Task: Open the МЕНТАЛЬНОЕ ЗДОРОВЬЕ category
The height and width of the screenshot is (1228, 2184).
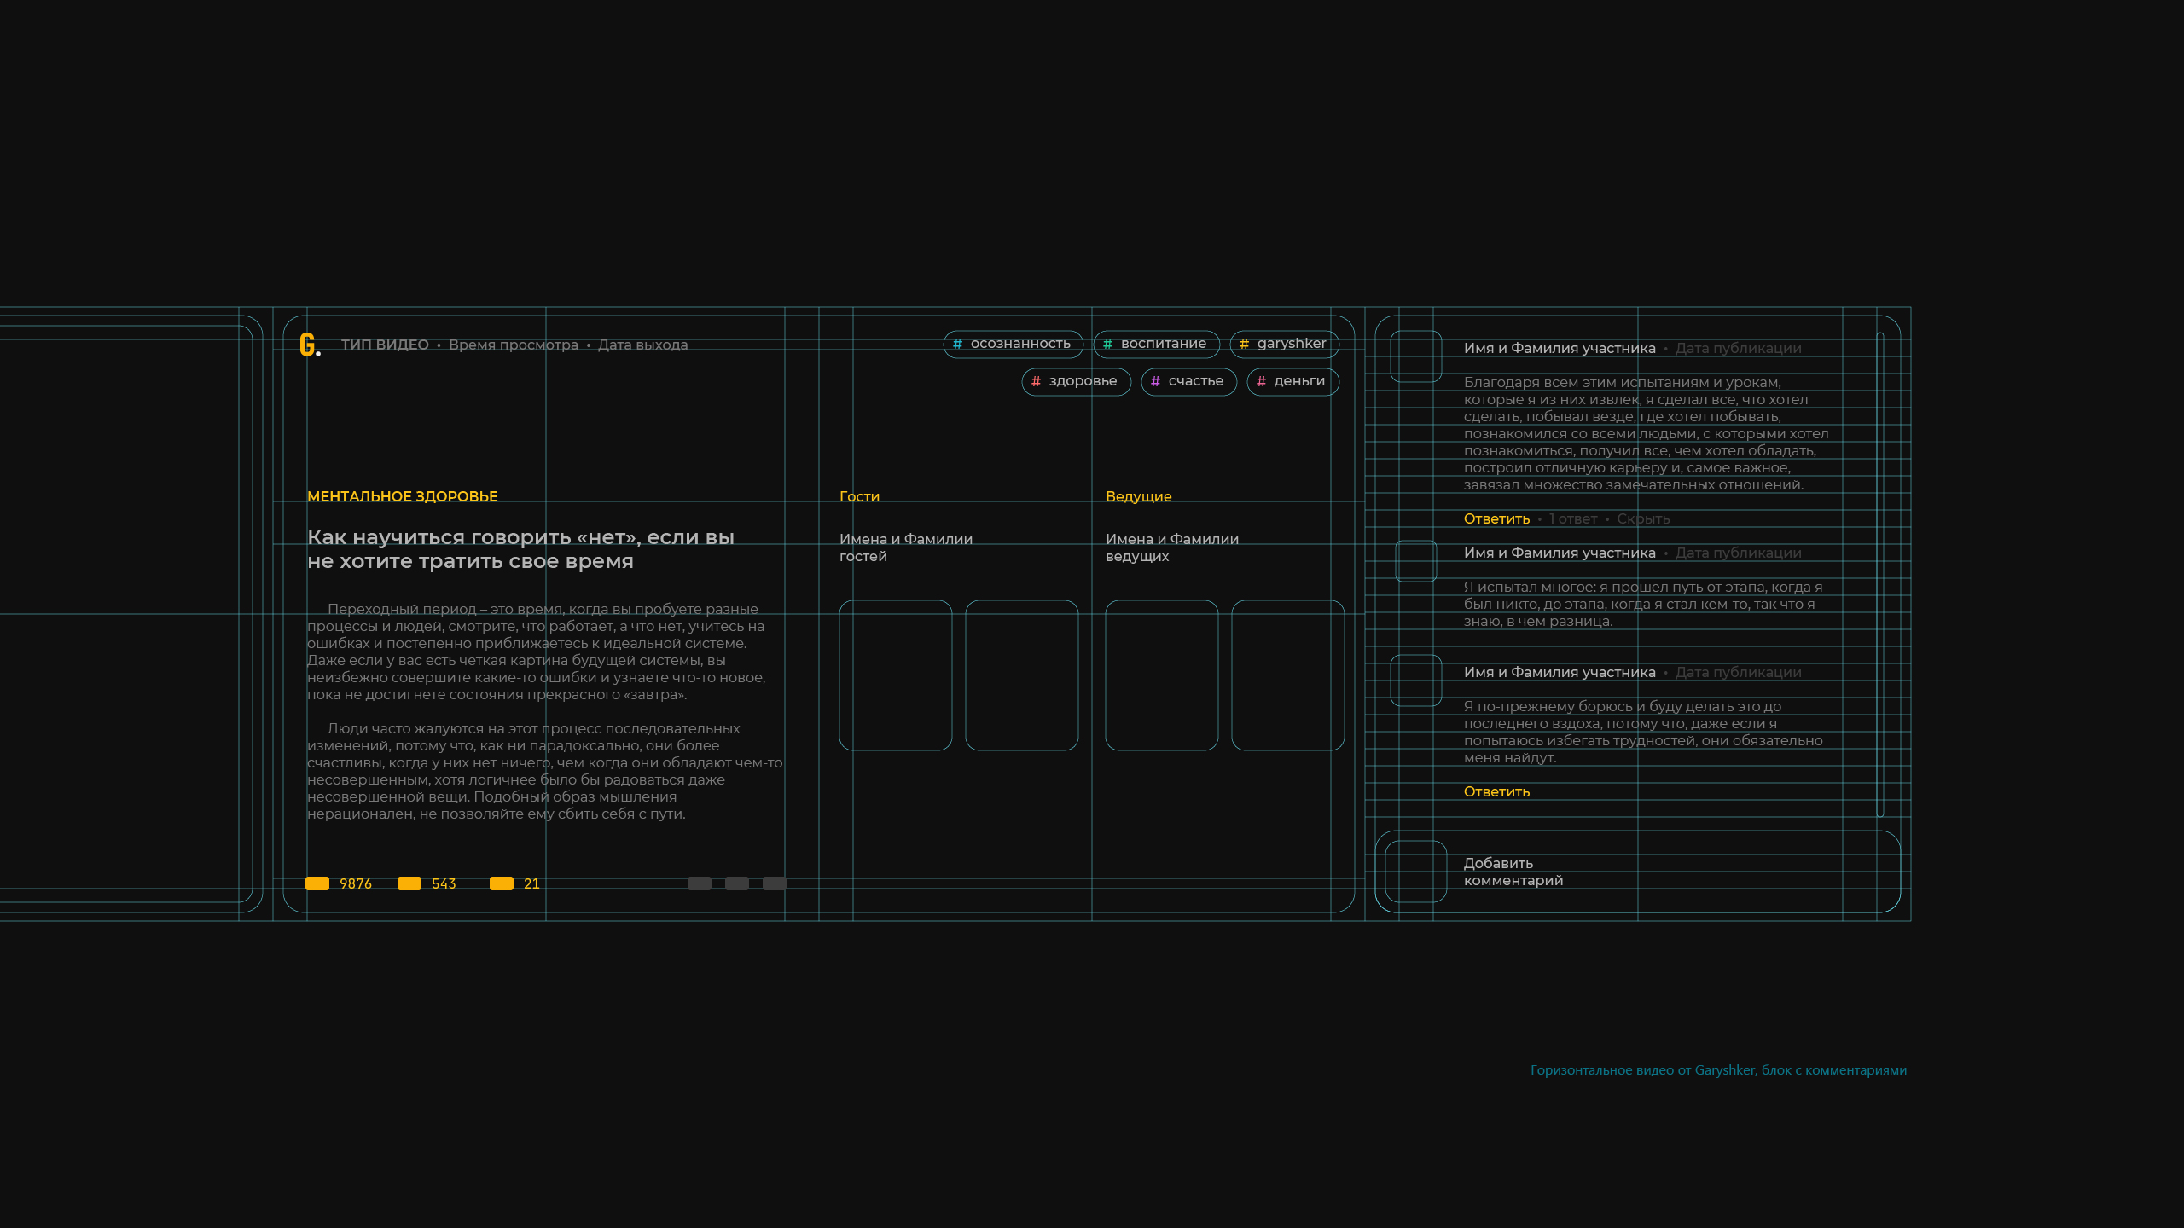Action: [402, 496]
